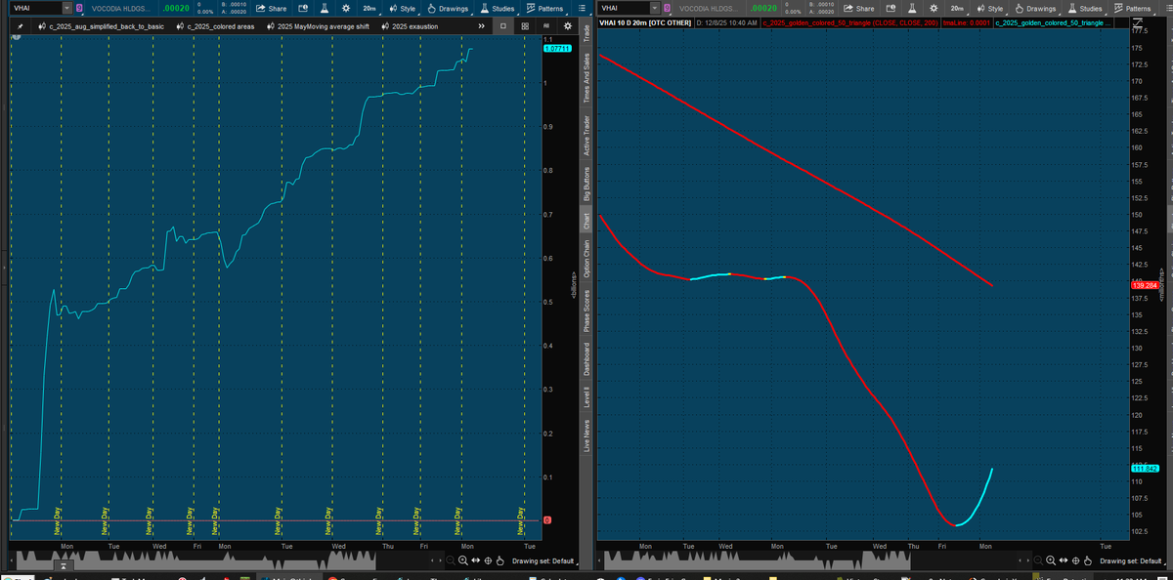The height and width of the screenshot is (580, 1173).
Task: Select the c_2025_colored areas study set
Action: [215, 26]
